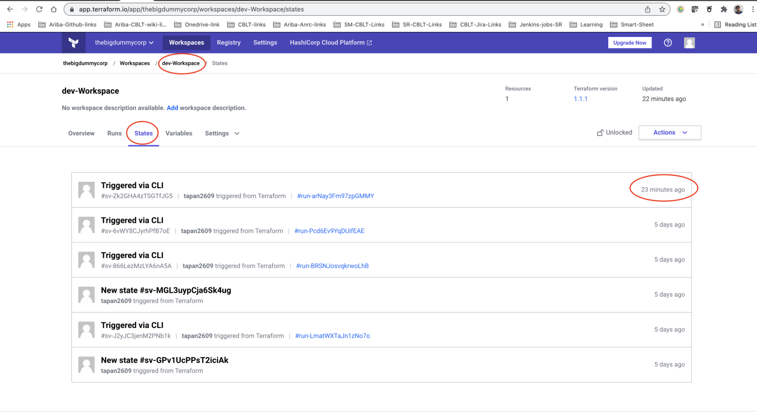Click the browser forward arrow
The height and width of the screenshot is (415, 757).
(x=24, y=9)
